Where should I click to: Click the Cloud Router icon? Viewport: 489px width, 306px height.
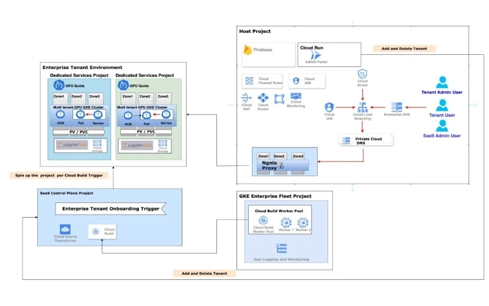263,98
